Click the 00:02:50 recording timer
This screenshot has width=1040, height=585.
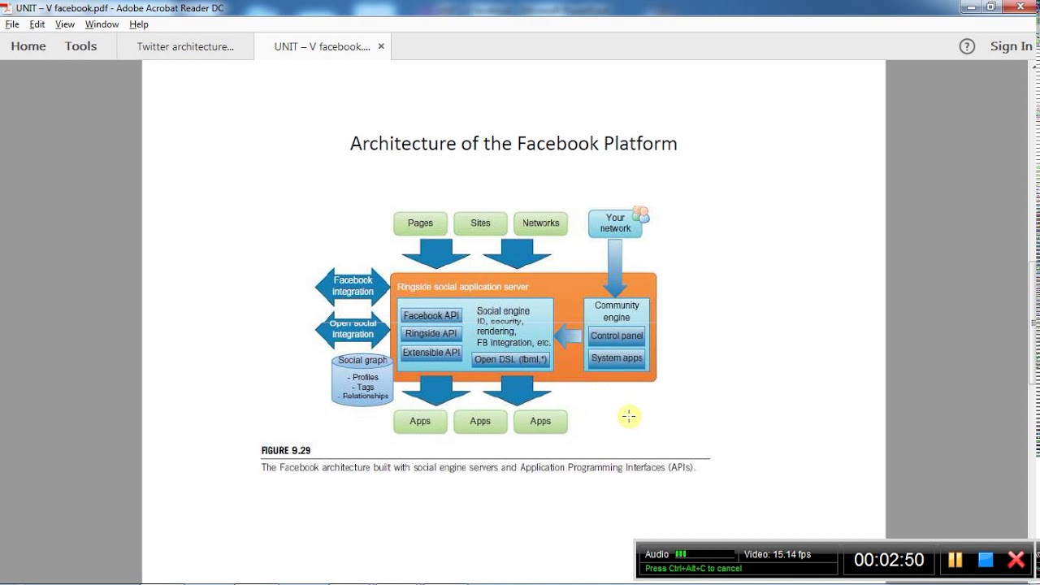pyautogui.click(x=889, y=560)
